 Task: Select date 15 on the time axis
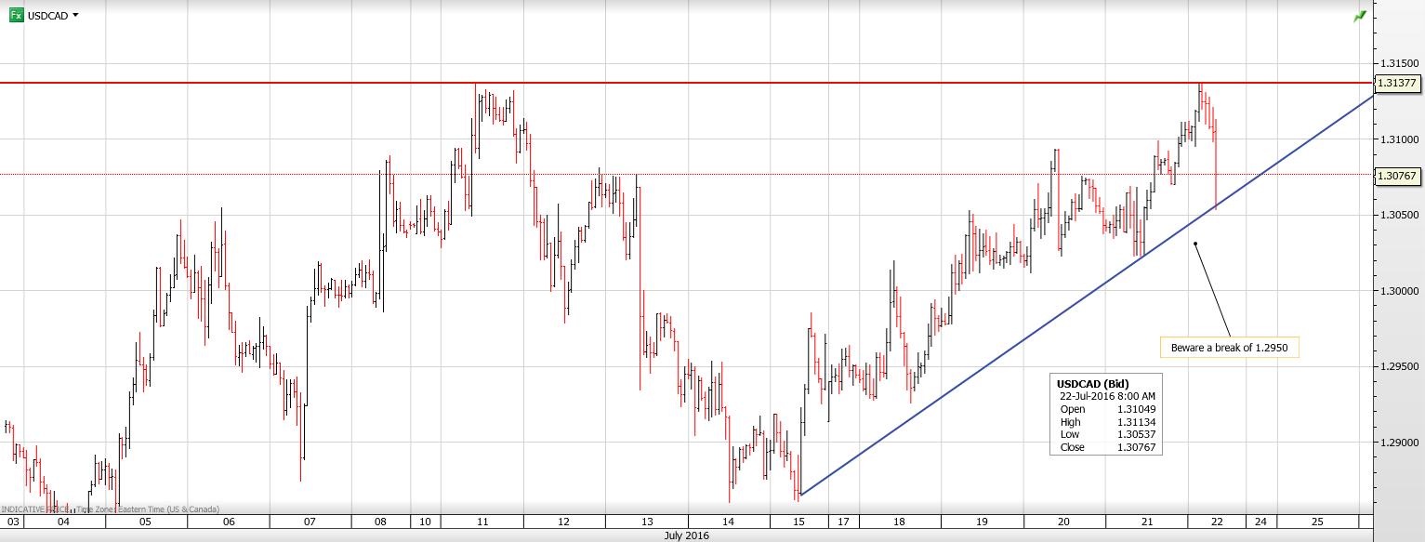(799, 522)
